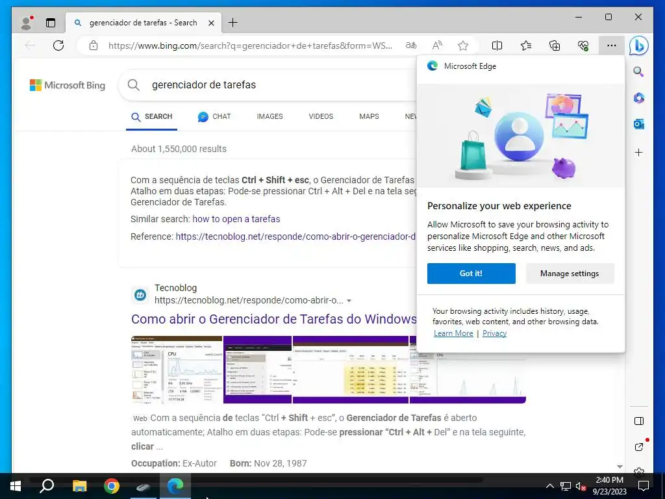Open the Learn More link
665x499 pixels.
click(x=453, y=333)
